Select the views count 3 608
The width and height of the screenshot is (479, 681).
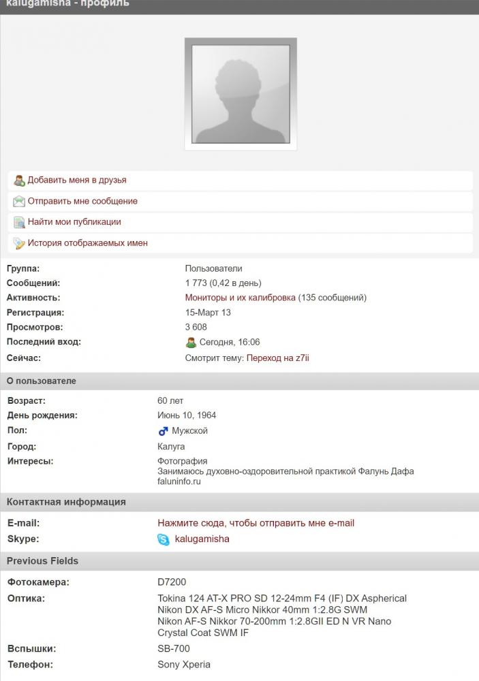point(196,327)
